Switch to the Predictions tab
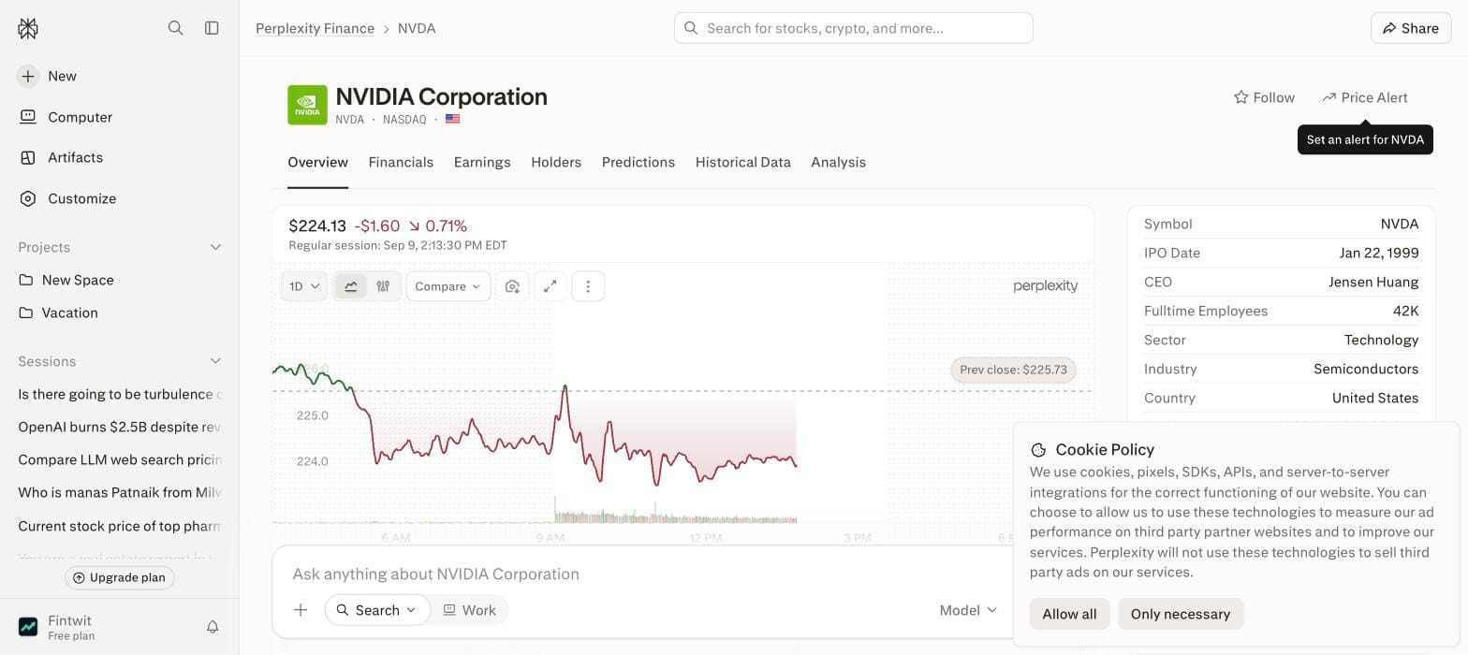The height and width of the screenshot is (655, 1468). (x=639, y=162)
